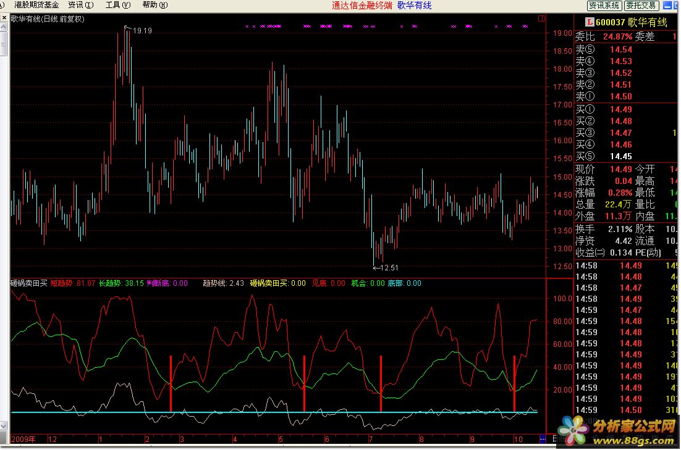681x450 pixels.
Task: Select the 买② 14.48 bid row
Action: point(626,121)
